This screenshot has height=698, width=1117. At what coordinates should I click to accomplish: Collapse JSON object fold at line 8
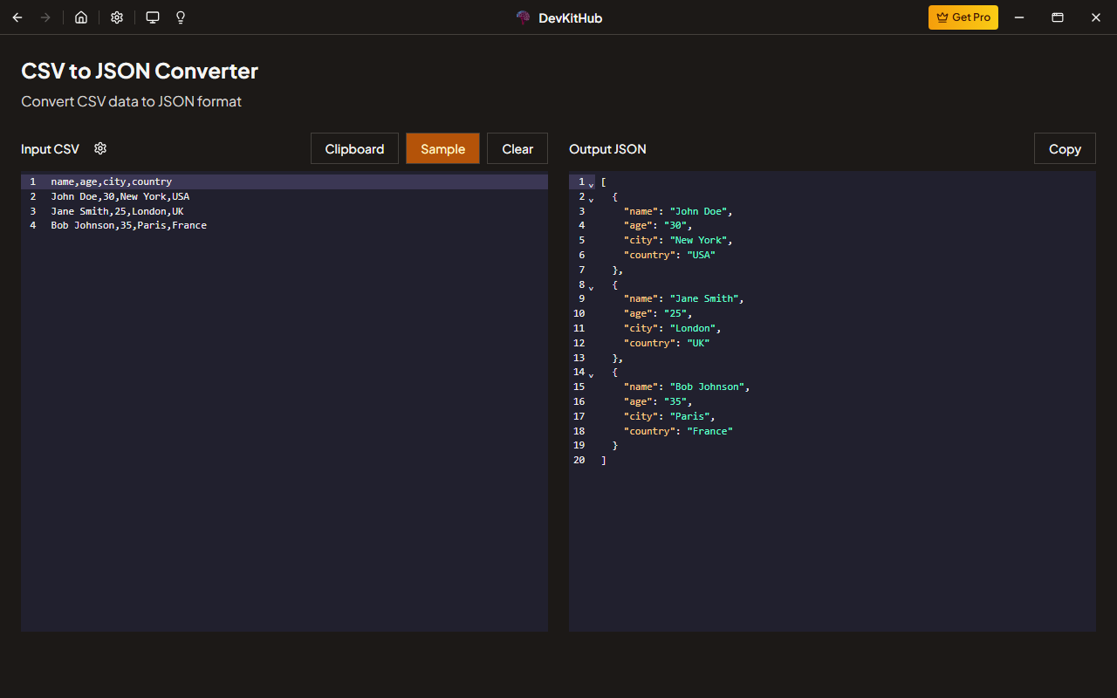[x=591, y=286]
